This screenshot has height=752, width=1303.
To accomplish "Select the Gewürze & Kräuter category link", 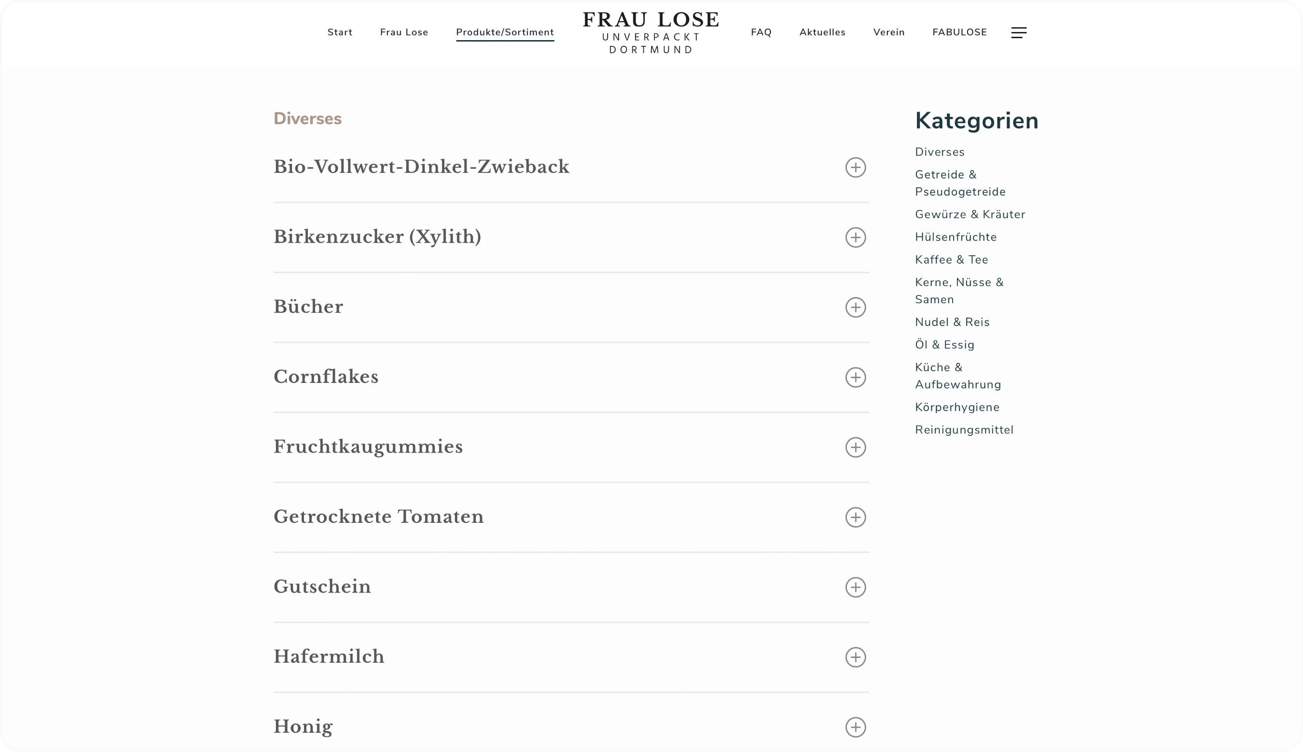I will [x=969, y=214].
